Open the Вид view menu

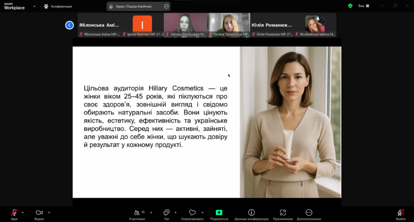[363, 6]
